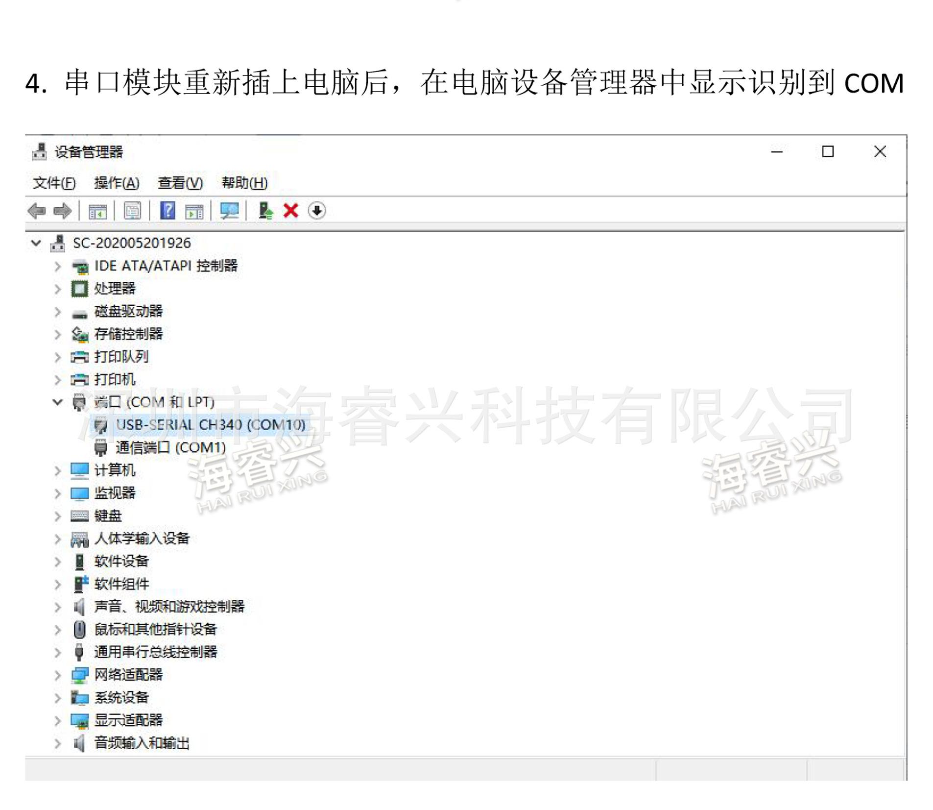Select 通信端口 (COM1) device
The width and height of the screenshot is (933, 810).
pyautogui.click(x=170, y=447)
